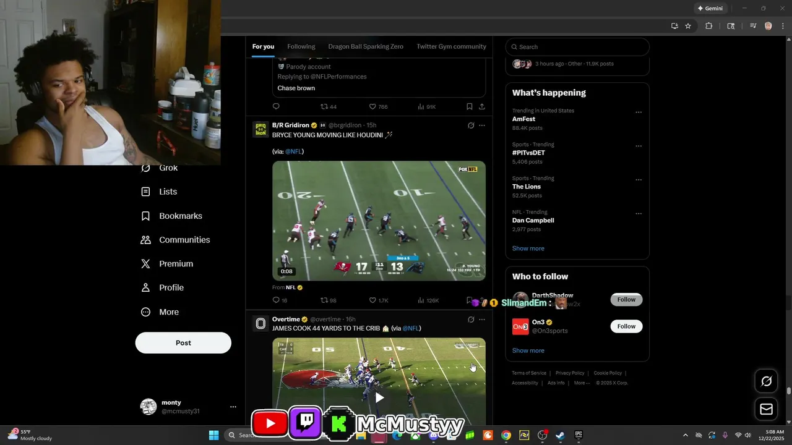Show hidden system tray icons
The height and width of the screenshot is (445, 792).
click(x=685, y=435)
